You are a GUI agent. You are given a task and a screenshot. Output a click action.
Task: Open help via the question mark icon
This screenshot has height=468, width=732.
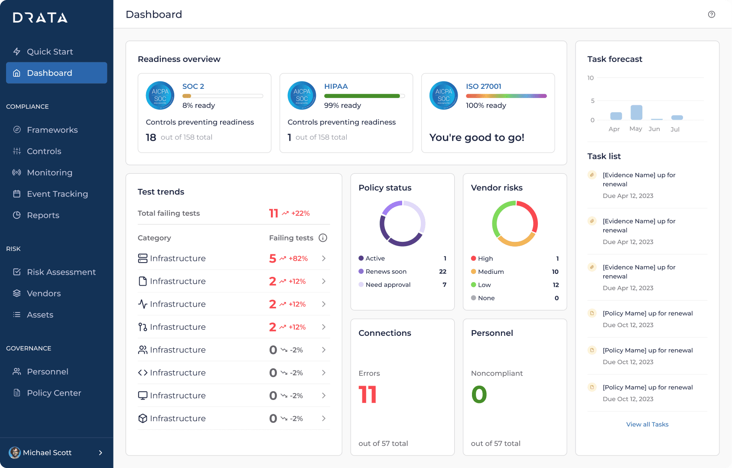tap(712, 14)
